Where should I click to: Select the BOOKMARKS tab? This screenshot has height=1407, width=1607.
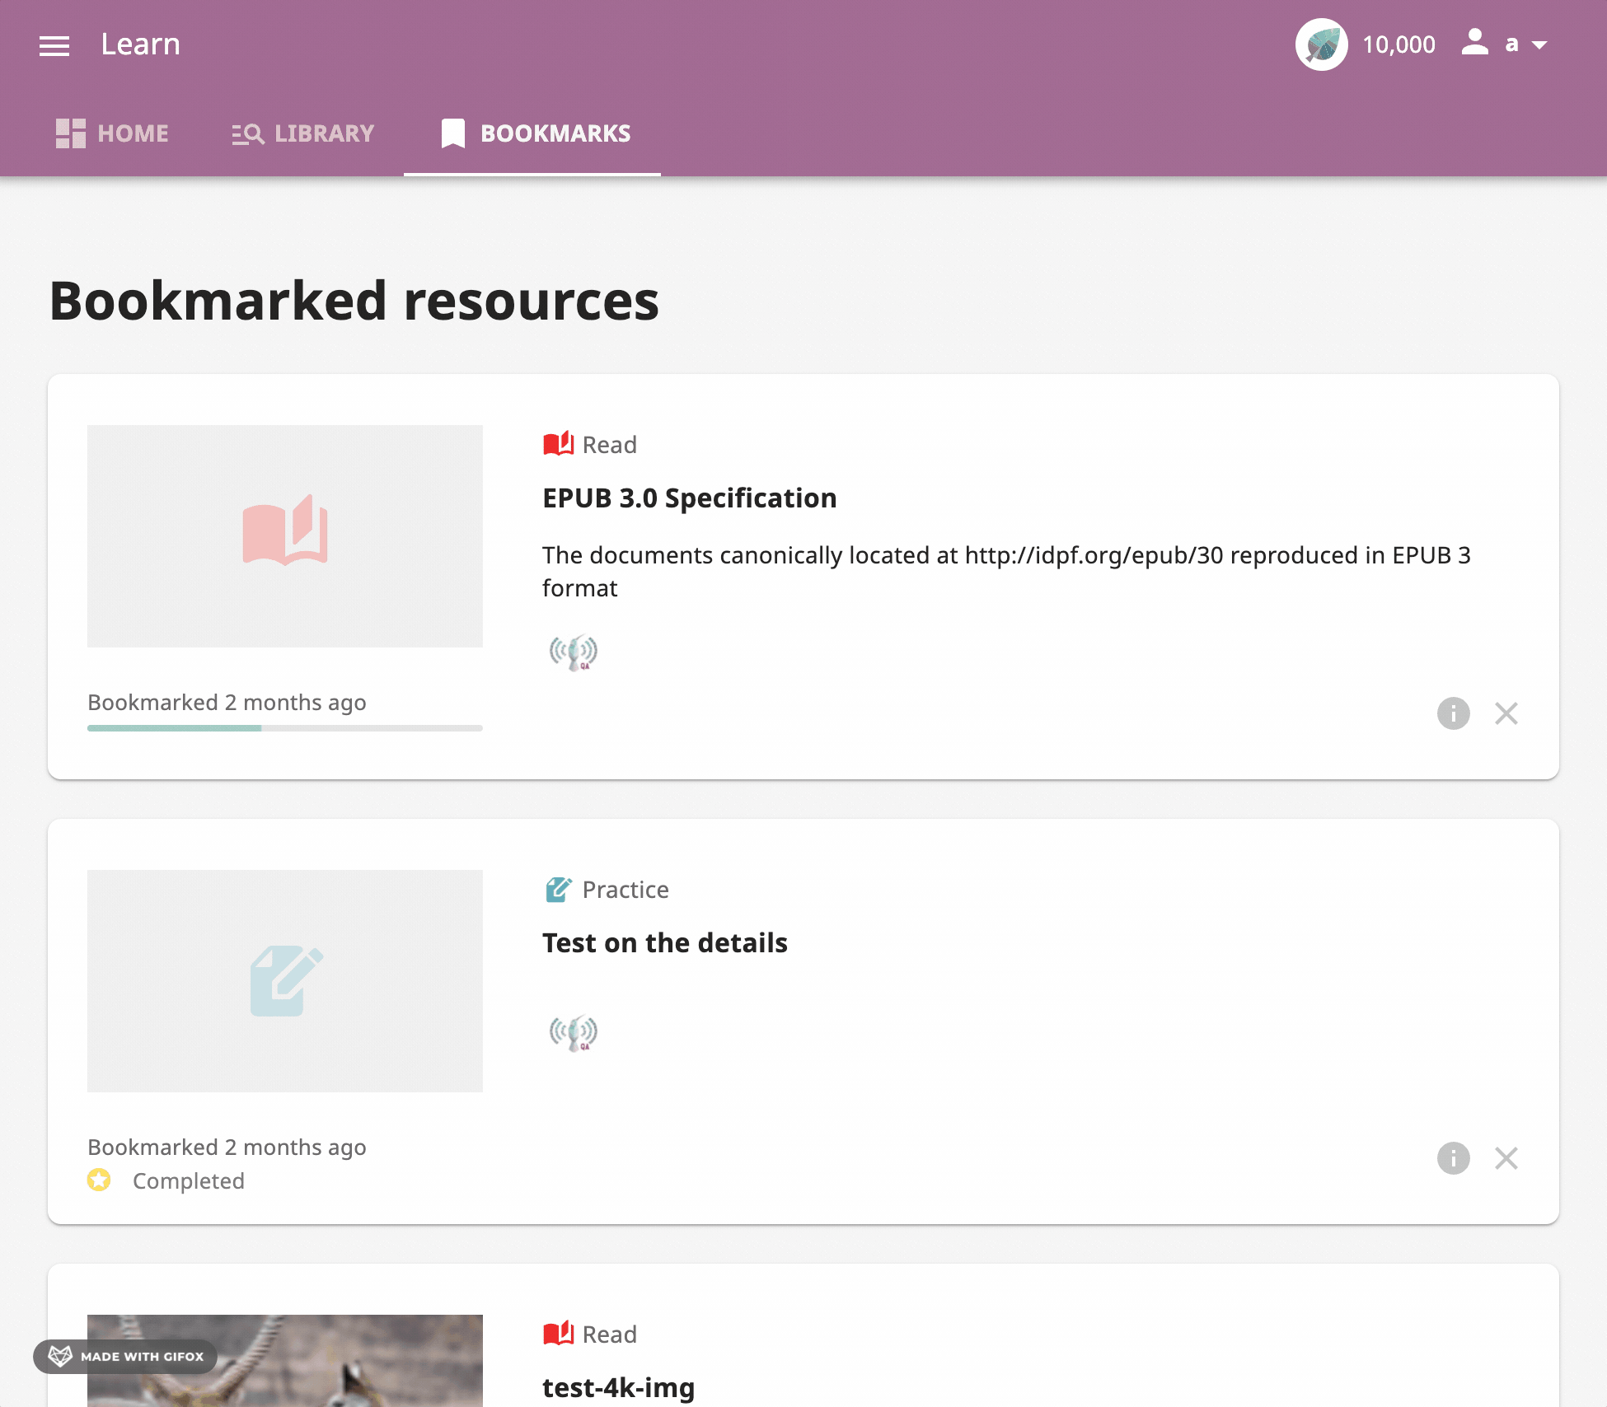[532, 133]
